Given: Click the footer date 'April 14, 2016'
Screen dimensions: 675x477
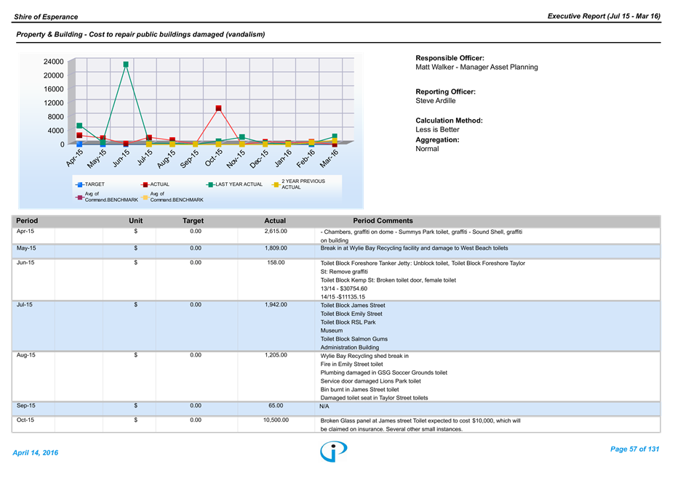Looking at the screenshot, I should click(x=36, y=452).
